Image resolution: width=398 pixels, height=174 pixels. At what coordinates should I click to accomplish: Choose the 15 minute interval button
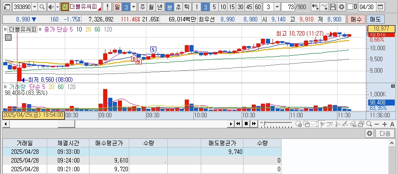[x=232, y=7]
